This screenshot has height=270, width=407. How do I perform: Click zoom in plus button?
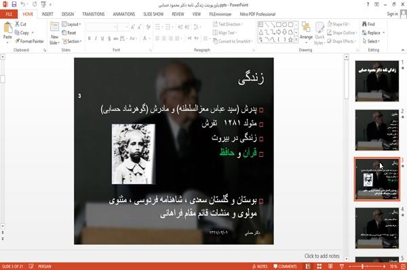[x=384, y=267]
